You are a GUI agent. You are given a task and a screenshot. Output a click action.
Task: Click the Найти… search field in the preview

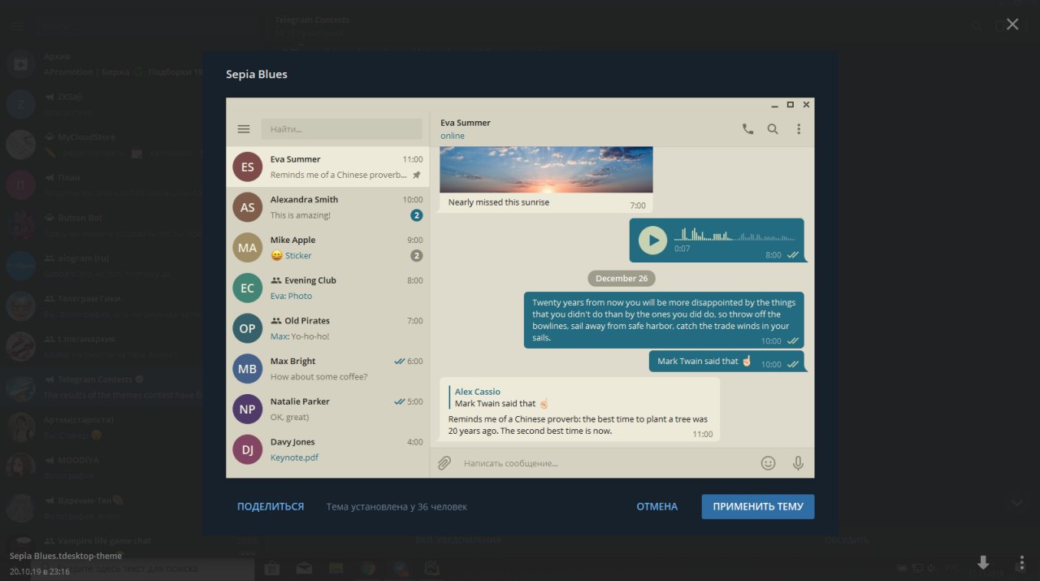[341, 129]
